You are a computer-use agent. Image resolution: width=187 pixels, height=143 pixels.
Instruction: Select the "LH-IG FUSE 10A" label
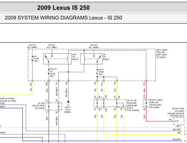coord(101,72)
